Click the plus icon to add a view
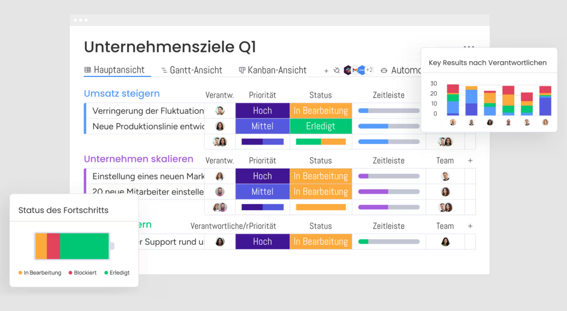 coord(326,71)
